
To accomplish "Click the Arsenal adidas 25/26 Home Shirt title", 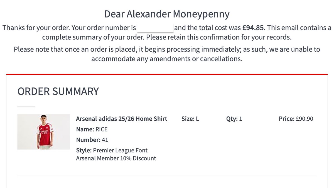I will tap(122, 119).
